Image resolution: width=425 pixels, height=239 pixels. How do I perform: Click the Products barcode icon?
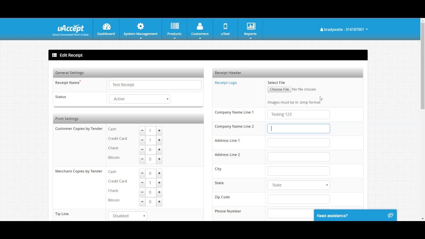(175, 26)
